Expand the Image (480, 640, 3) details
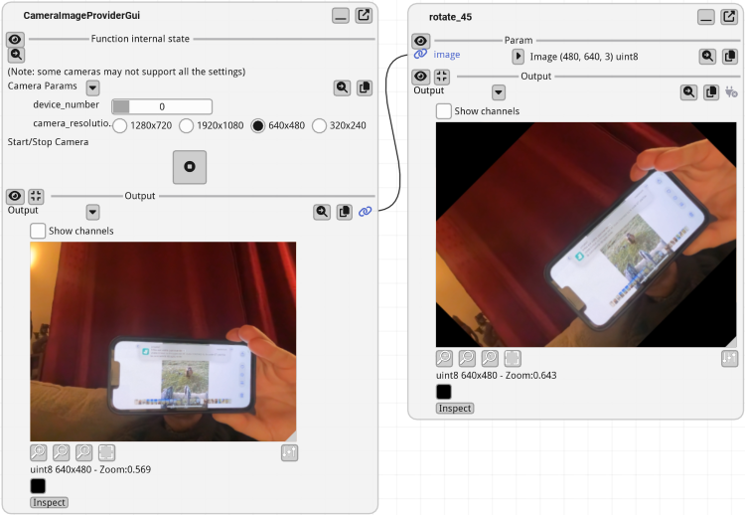Image resolution: width=745 pixels, height=515 pixels. pyautogui.click(x=518, y=57)
